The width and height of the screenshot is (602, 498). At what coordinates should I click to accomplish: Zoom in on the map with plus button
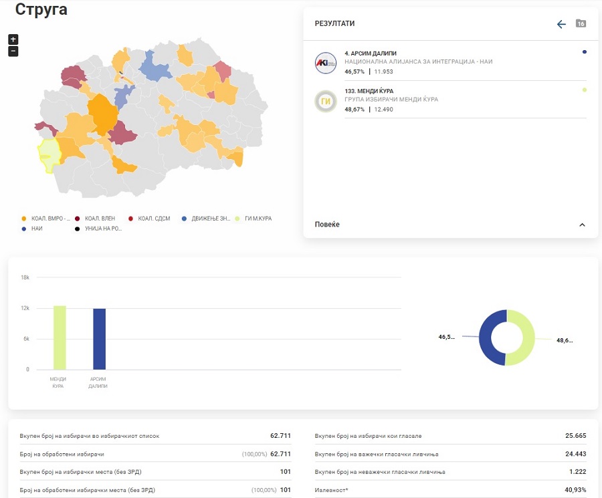pyautogui.click(x=13, y=39)
